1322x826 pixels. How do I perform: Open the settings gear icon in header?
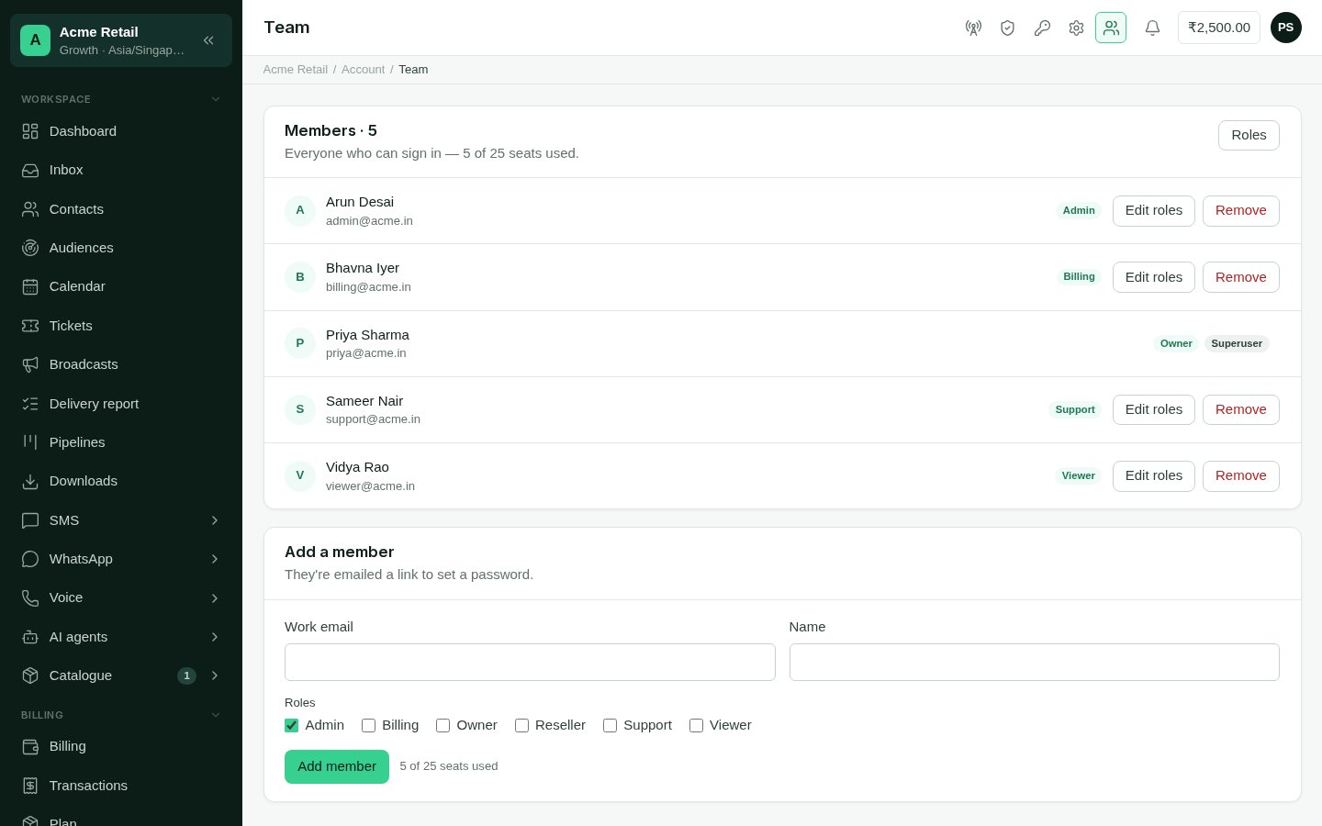[1076, 28]
